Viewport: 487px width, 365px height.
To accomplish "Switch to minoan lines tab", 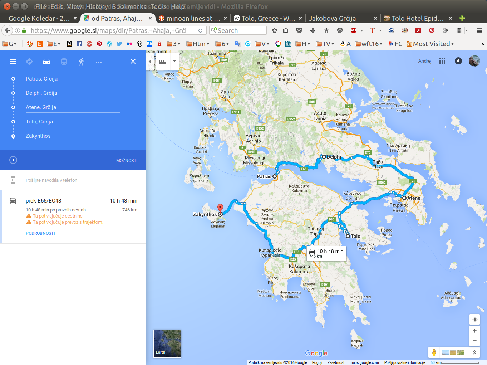I will pyautogui.click(x=193, y=18).
